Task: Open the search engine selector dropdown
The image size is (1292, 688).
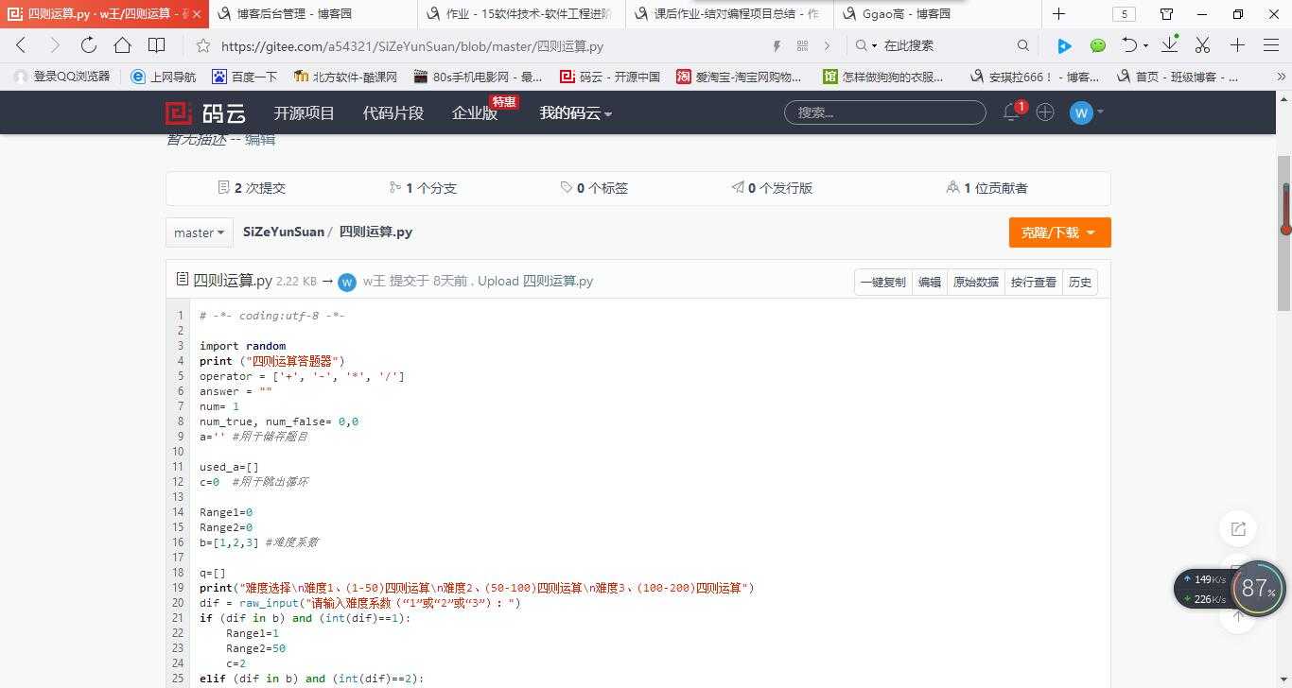Action: [x=865, y=45]
